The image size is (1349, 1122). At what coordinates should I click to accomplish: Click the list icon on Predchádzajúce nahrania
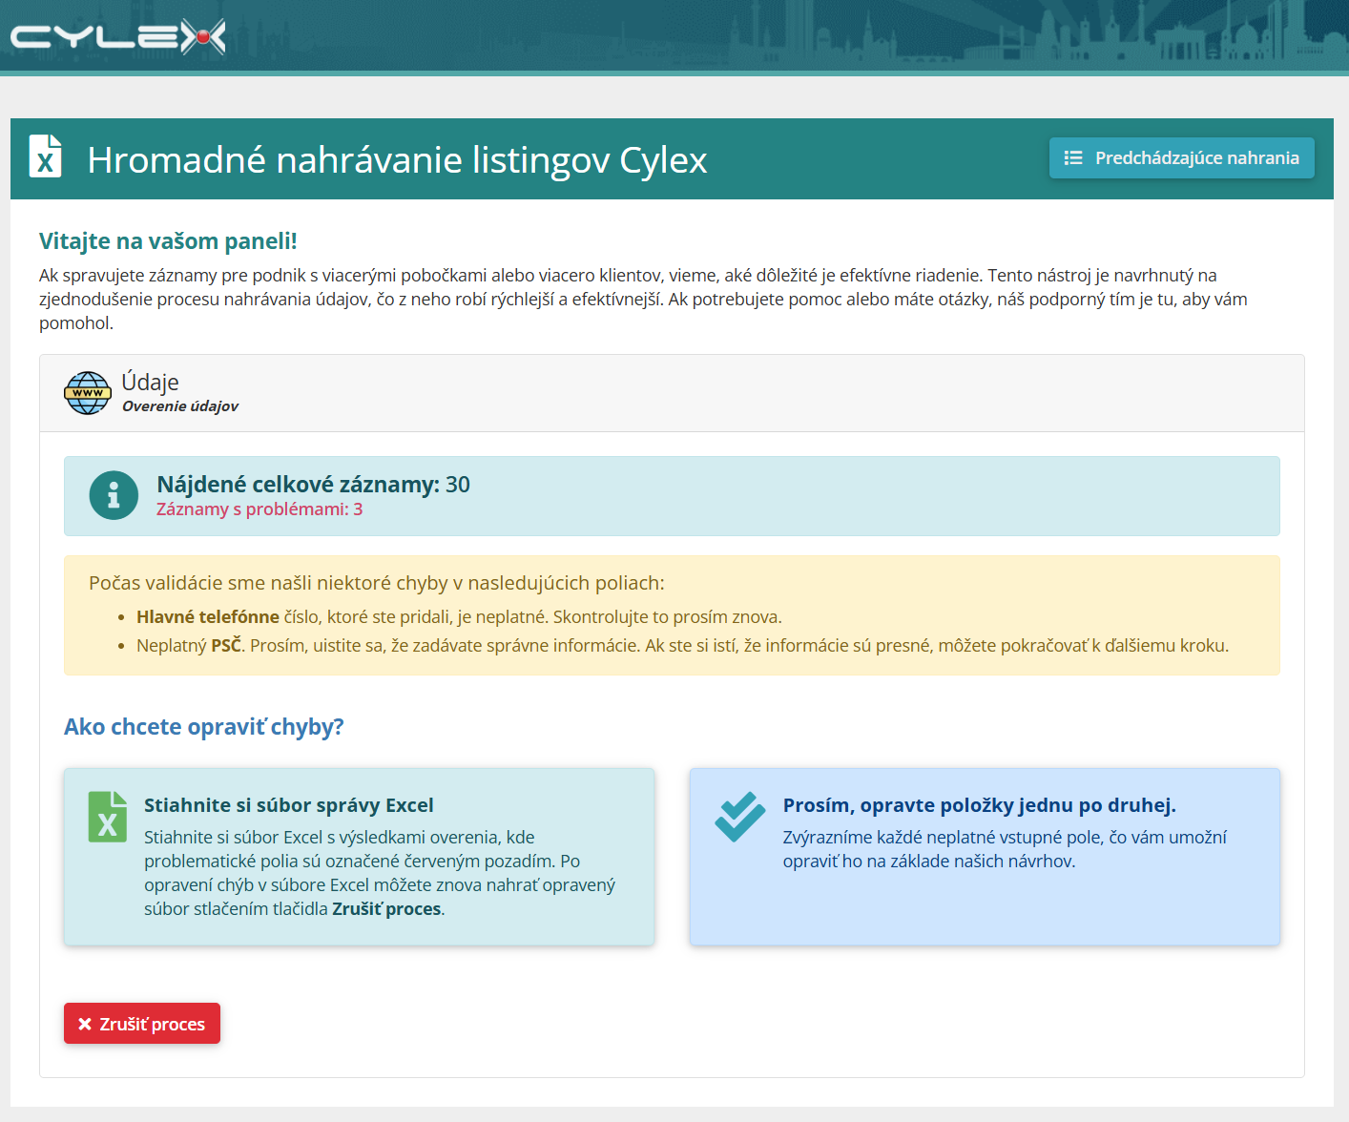[1073, 158]
